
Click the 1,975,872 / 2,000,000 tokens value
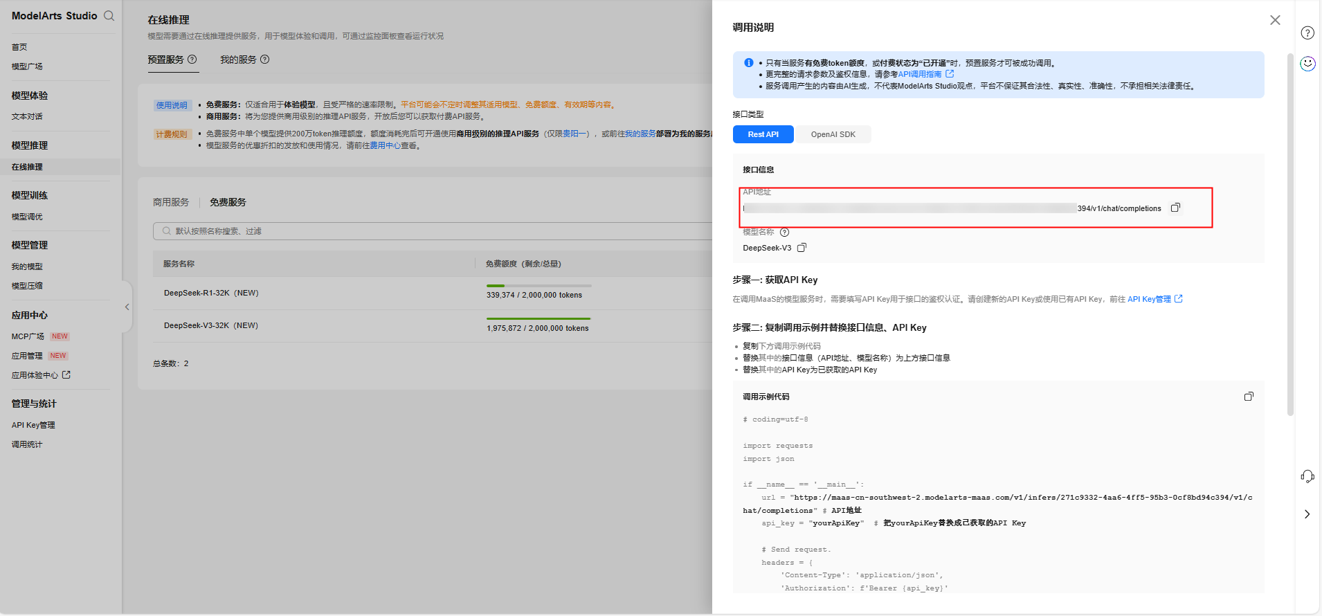click(x=538, y=328)
